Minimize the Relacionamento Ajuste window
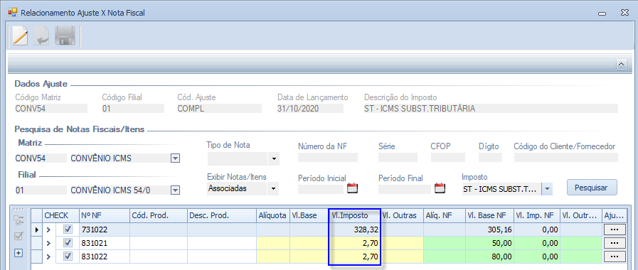This screenshot has width=638, height=270. [602, 13]
